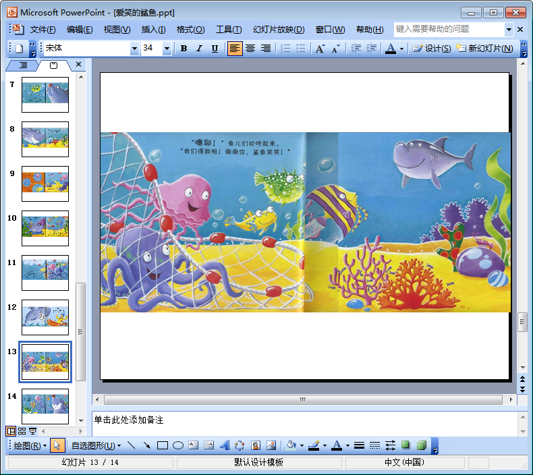
Task: Choose line style
Action: point(359,445)
